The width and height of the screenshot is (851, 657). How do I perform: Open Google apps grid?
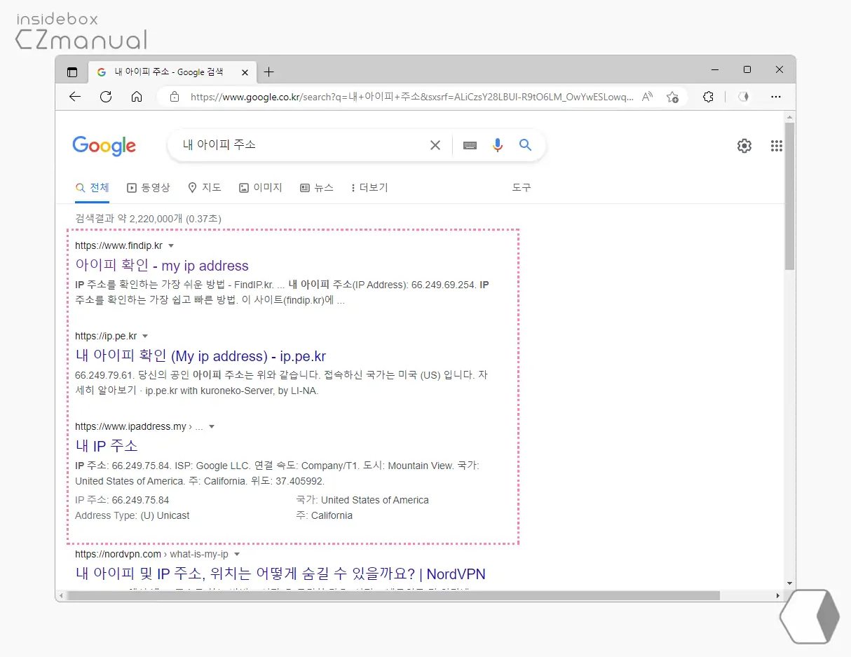[776, 146]
